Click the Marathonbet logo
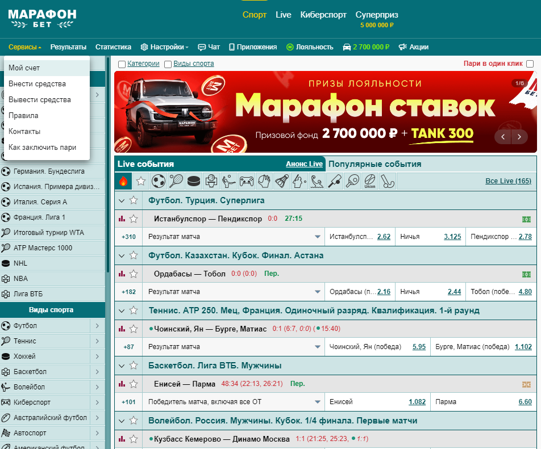Viewport: 541px width, 449px height. click(x=42, y=18)
